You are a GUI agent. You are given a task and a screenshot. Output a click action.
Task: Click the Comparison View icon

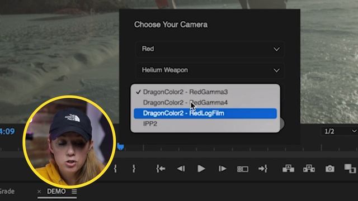coord(350,169)
